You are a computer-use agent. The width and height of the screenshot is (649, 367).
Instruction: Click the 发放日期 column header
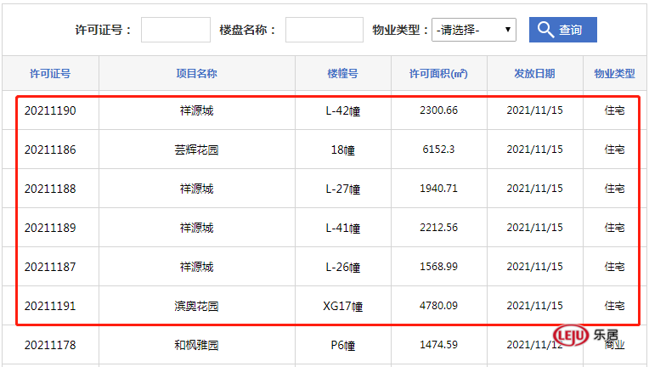coord(535,74)
